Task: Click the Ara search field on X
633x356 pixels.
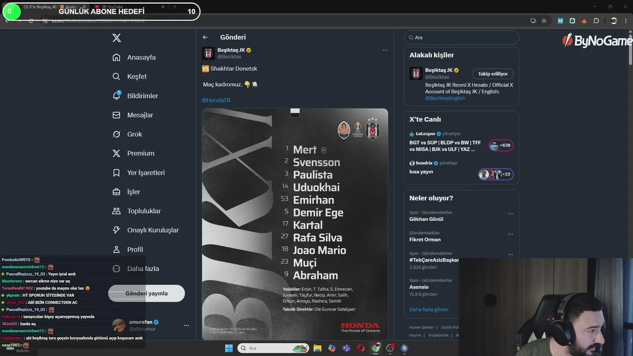Action: (461, 38)
